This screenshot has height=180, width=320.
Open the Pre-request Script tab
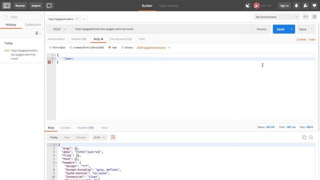121,39
